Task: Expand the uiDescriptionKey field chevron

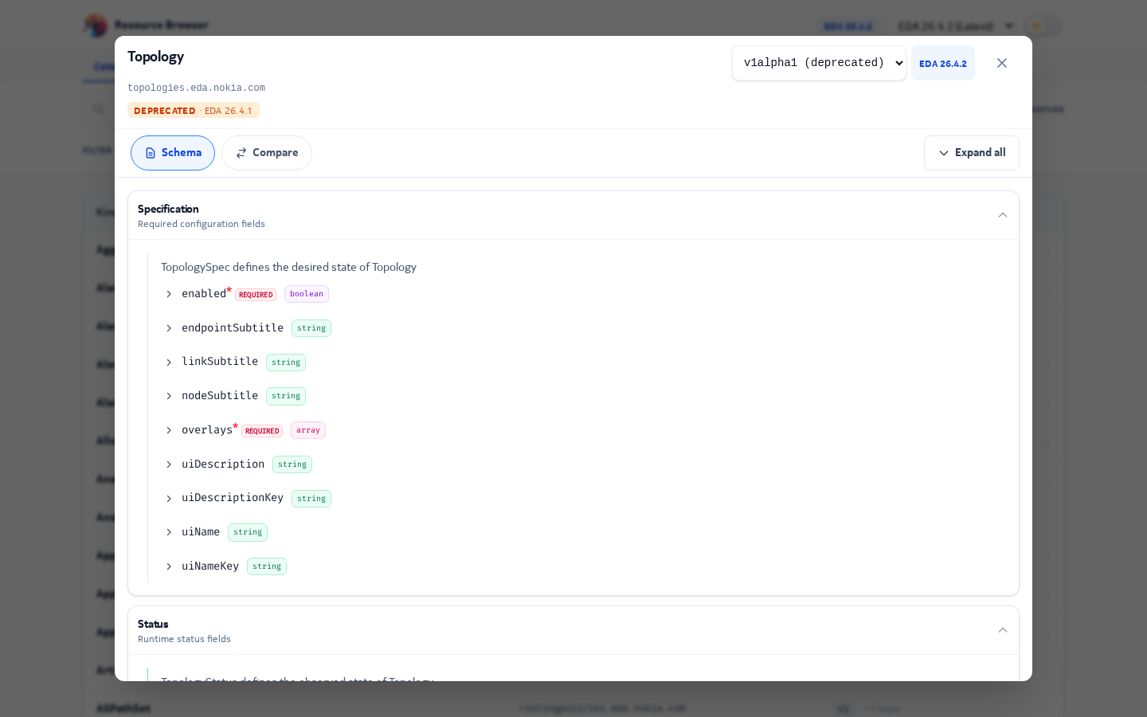Action: (x=169, y=499)
